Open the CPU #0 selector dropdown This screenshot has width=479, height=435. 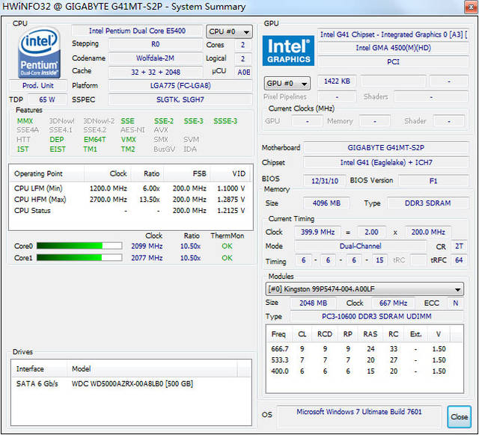coord(230,31)
